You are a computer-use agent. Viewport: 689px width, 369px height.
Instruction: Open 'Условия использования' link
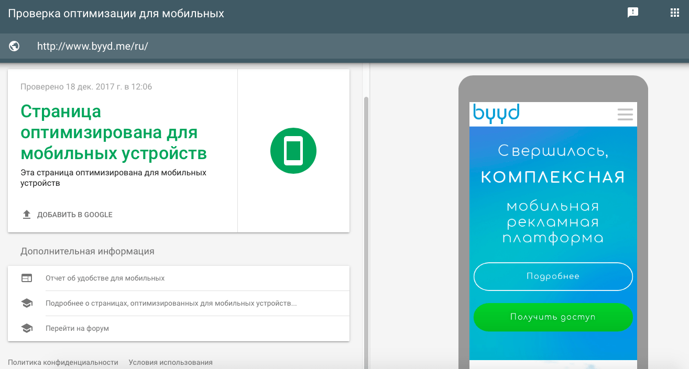(x=170, y=362)
